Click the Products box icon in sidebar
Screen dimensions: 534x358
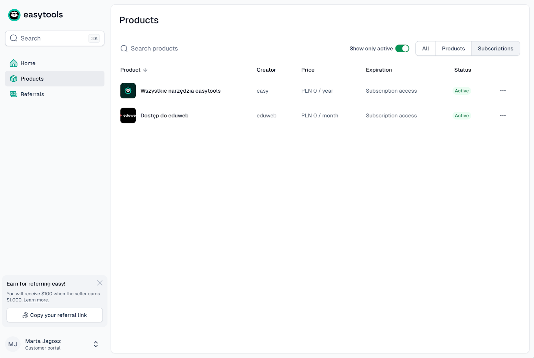14,79
